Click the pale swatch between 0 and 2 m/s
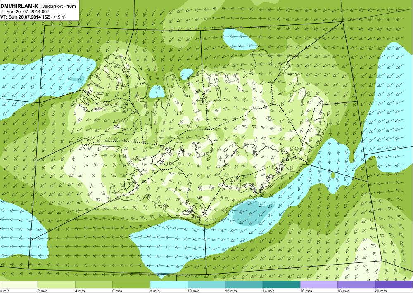This screenshot has height=293, width=413. coord(19,285)
